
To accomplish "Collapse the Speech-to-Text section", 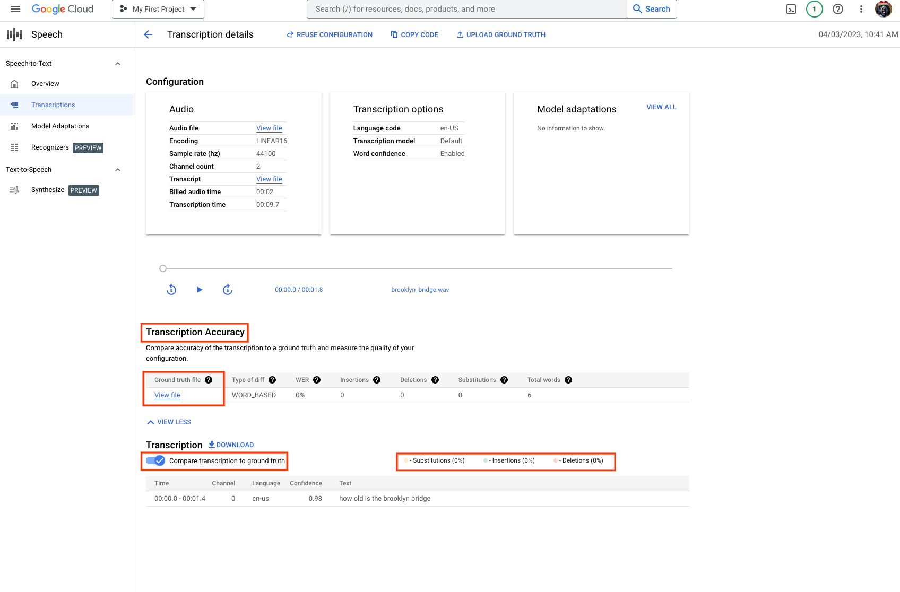I will tap(118, 63).
